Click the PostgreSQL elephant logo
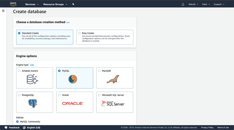The height and width of the screenshot is (130, 234). [32, 103]
